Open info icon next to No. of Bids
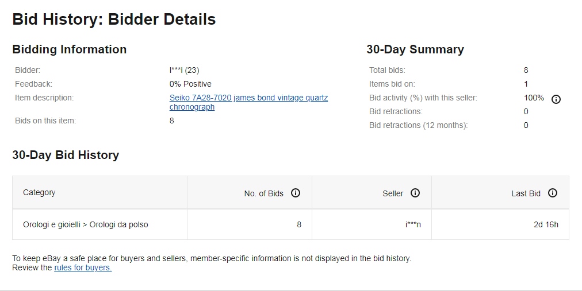Image resolution: width=582 pixels, height=291 pixels. tap(296, 193)
